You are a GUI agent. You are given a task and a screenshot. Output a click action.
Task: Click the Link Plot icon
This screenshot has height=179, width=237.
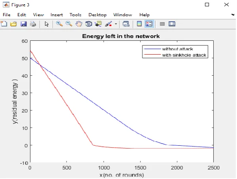pyautogui.click(x=126, y=24)
